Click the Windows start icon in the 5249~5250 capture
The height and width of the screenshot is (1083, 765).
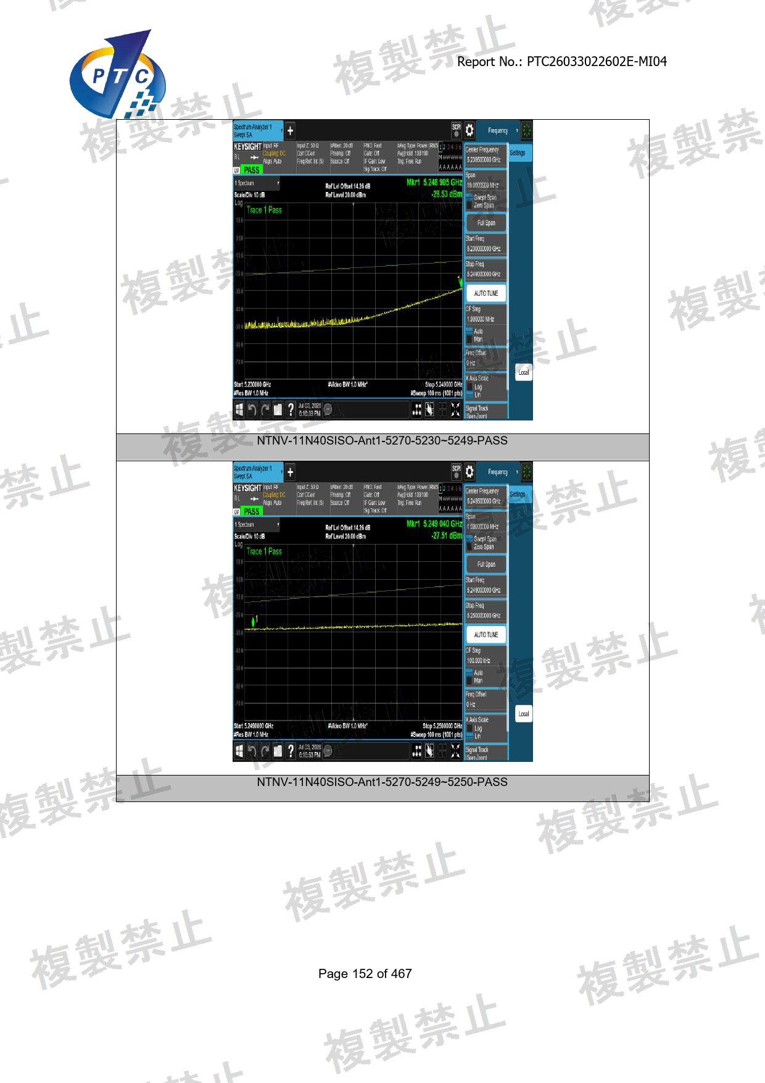[239, 751]
